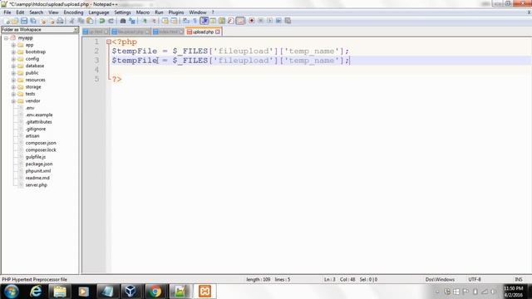Expand the resources folder

click(13, 80)
